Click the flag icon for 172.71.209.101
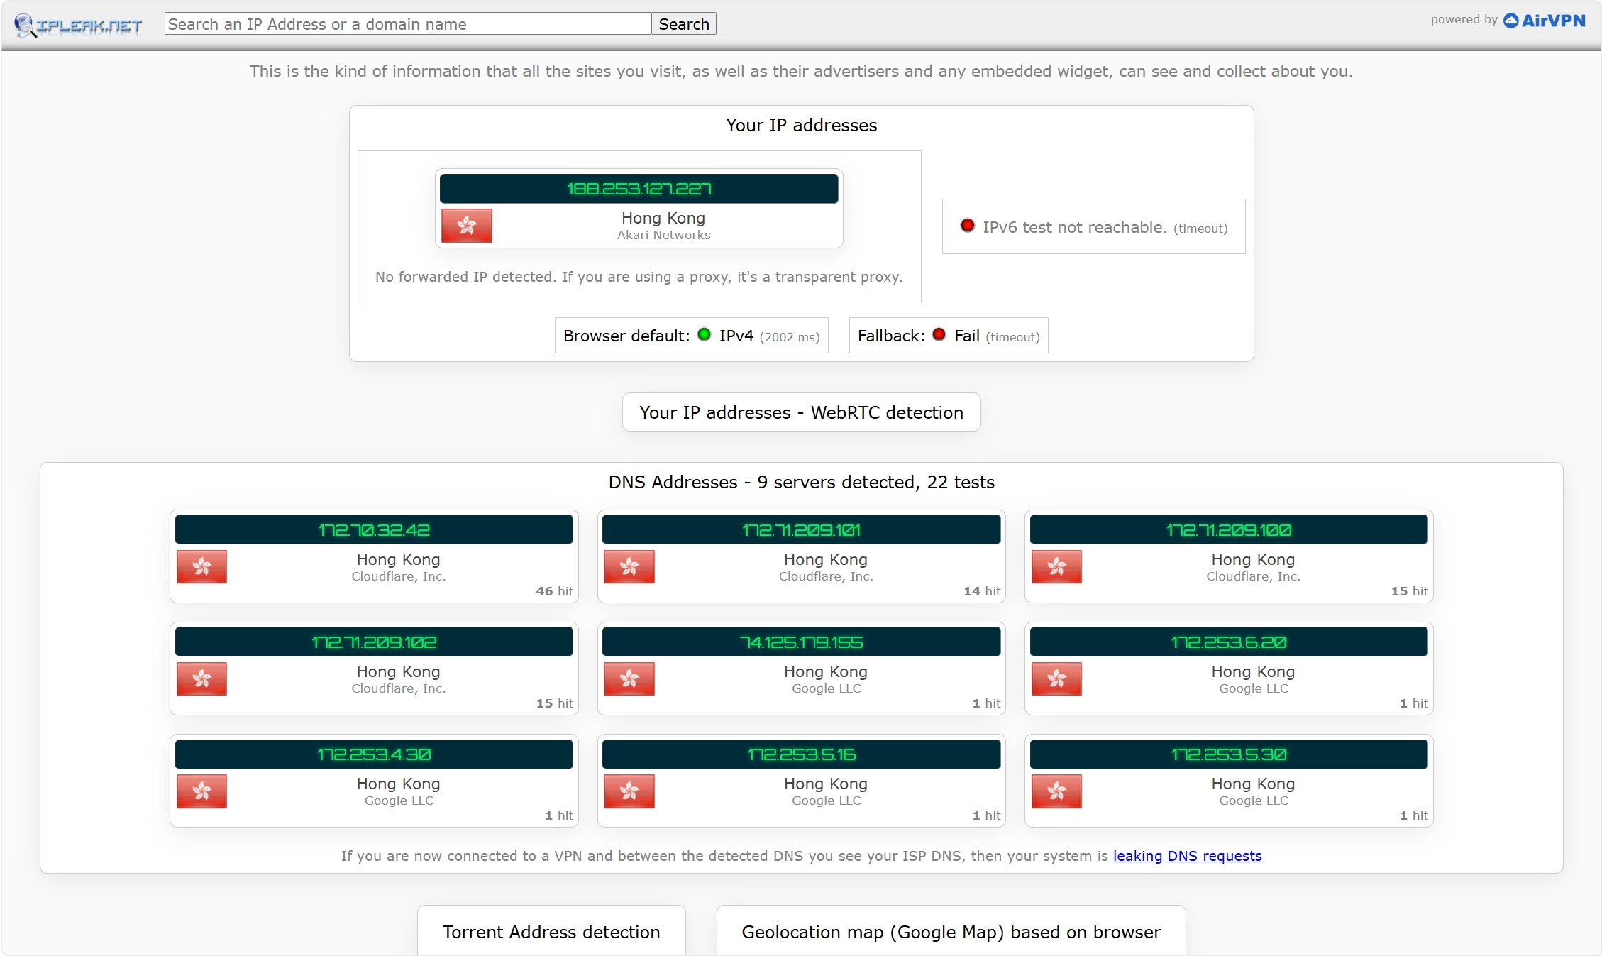1602x956 pixels. (629, 566)
